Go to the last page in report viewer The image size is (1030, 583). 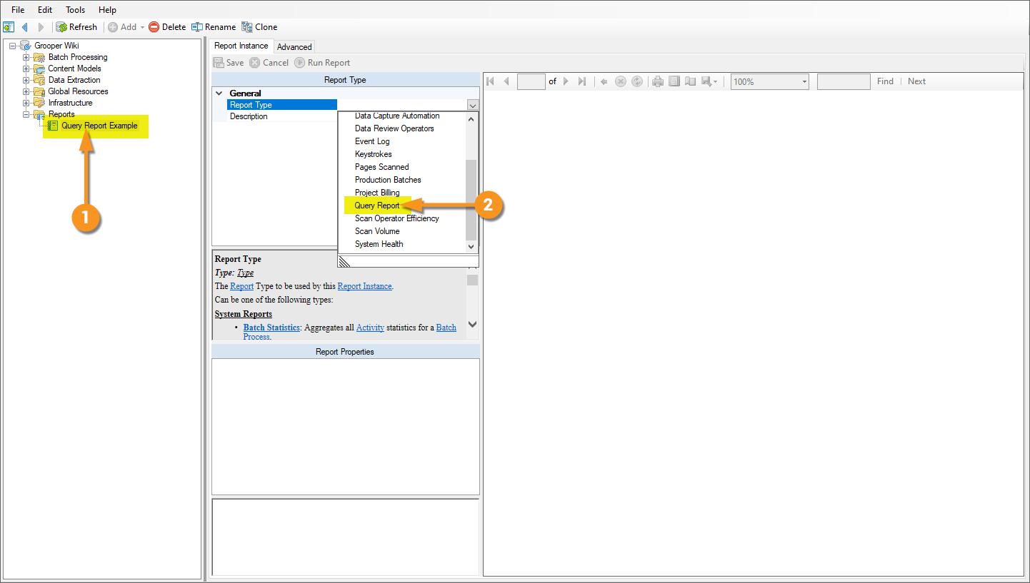tap(582, 81)
